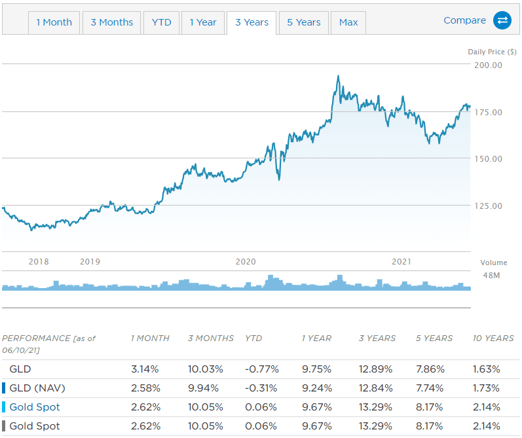The width and height of the screenshot is (522, 438).
Task: Click the 3 MONTHS column header
Action: [x=211, y=338]
